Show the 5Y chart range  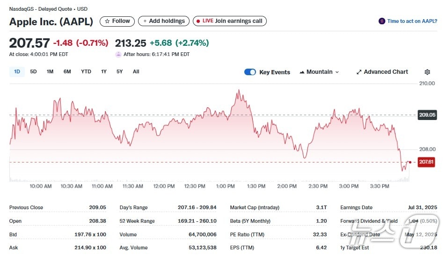[119, 71]
